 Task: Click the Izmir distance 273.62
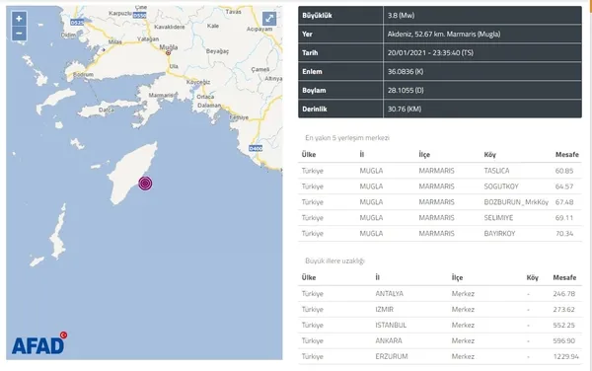tap(564, 310)
